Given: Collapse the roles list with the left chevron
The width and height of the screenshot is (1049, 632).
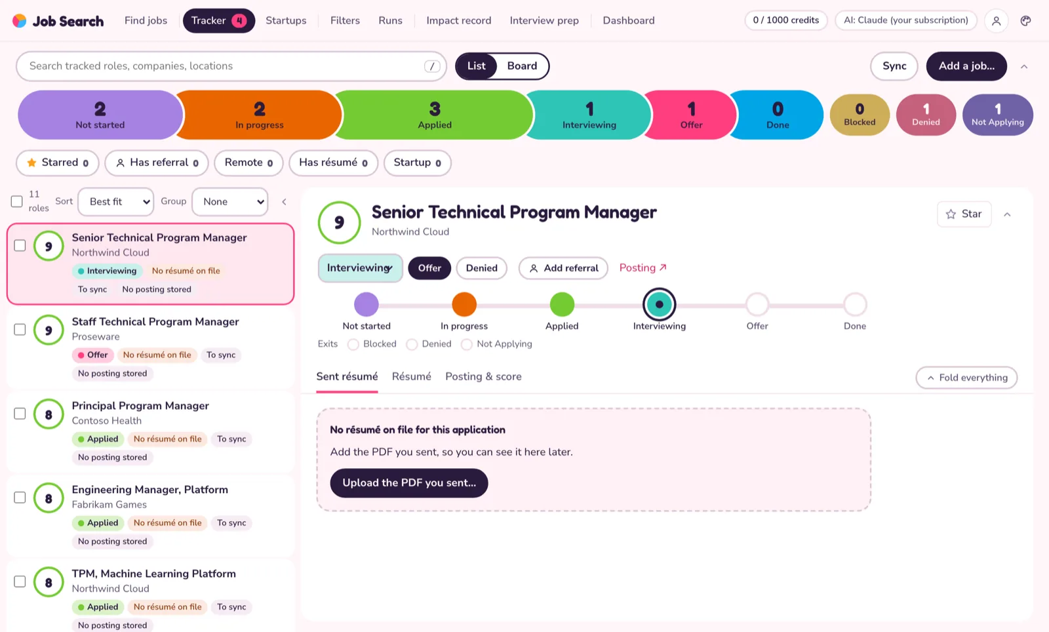Looking at the screenshot, I should (x=284, y=202).
